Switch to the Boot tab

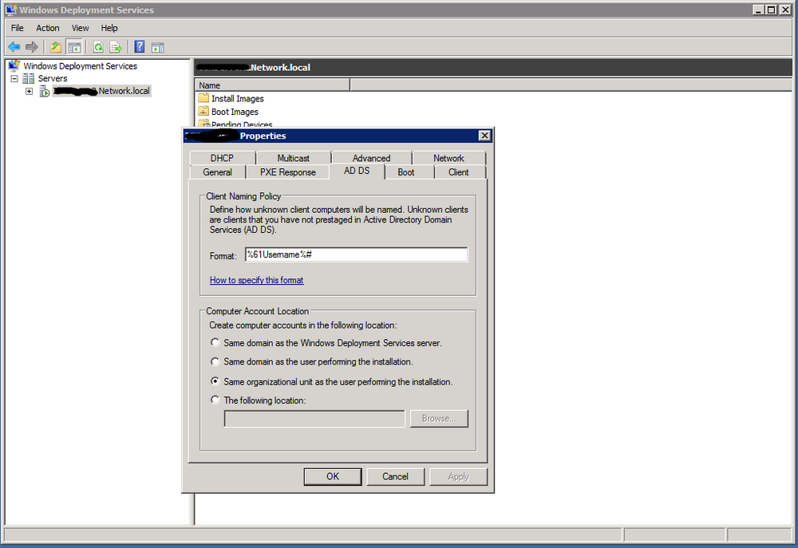click(405, 172)
